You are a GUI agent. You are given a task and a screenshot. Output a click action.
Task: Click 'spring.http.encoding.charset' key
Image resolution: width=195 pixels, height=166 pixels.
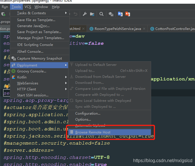point(47,157)
